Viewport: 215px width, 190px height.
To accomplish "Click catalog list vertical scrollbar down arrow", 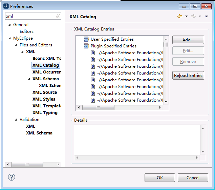I will (x=166, y=102).
